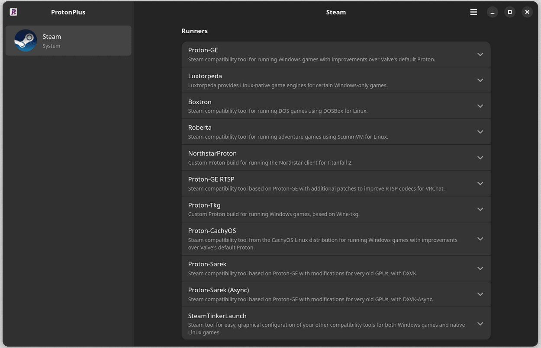Viewport: 541px width, 348px height.
Task: Expand the Proton-CachyOS runner chevron
Action: coord(480,239)
